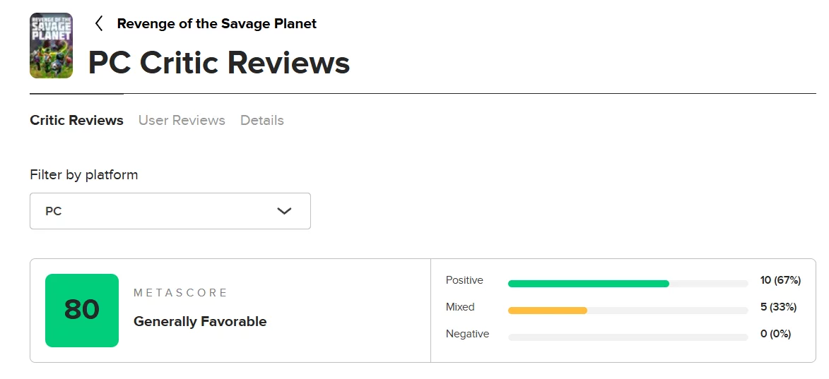The height and width of the screenshot is (379, 829).
Task: Click the empty Negative reviews bar
Action: [628, 337]
